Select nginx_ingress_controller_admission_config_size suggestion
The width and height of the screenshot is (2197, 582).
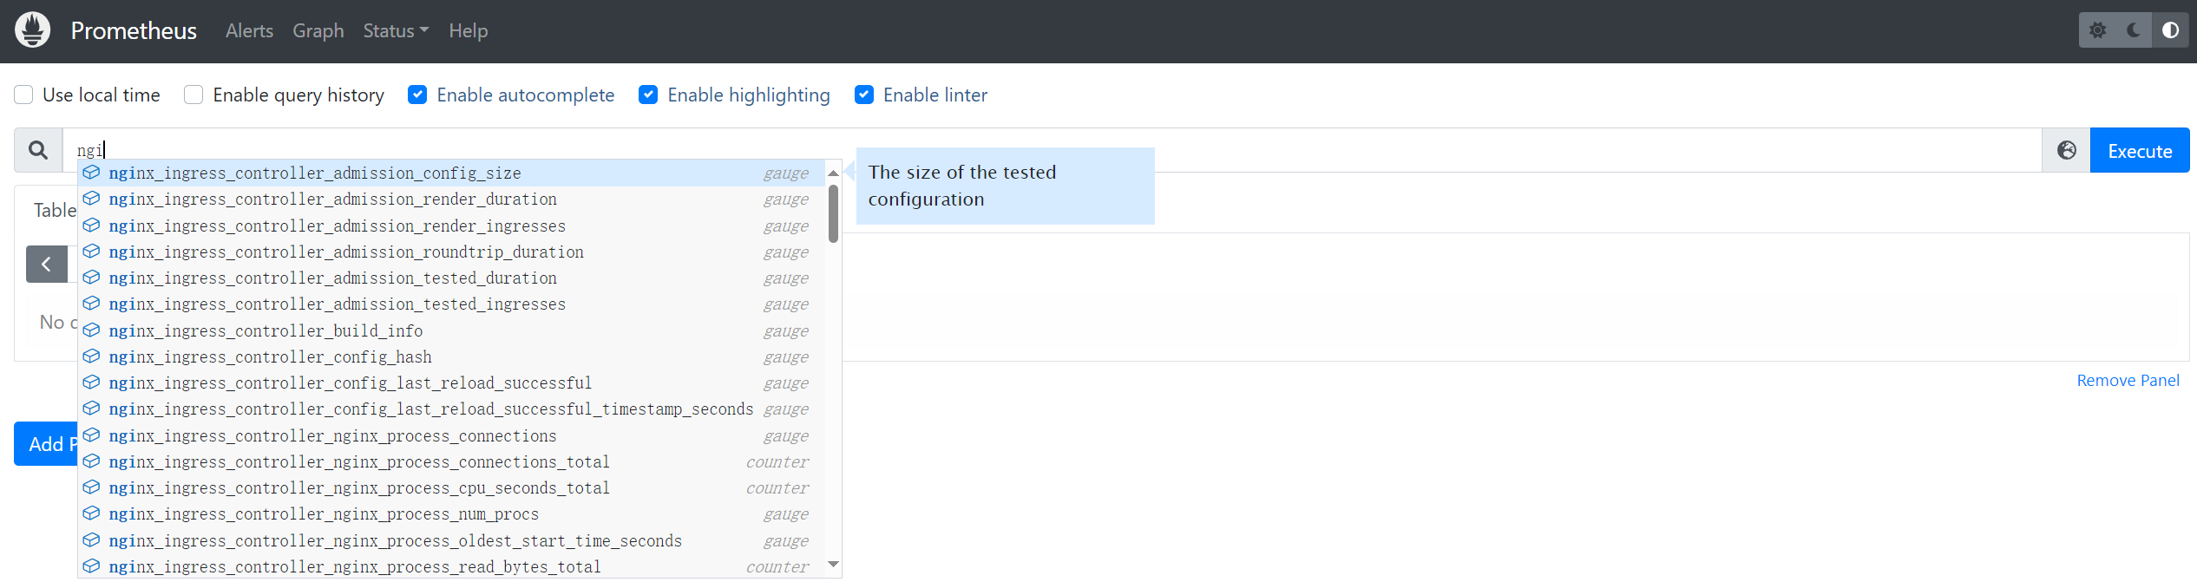(451, 173)
